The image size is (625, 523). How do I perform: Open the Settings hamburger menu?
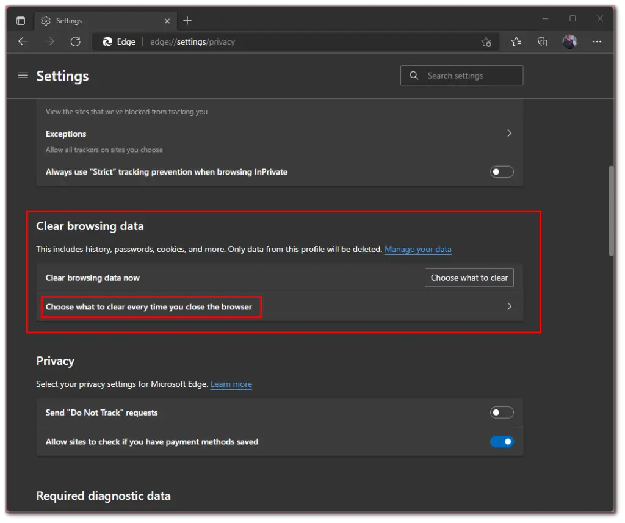click(23, 75)
